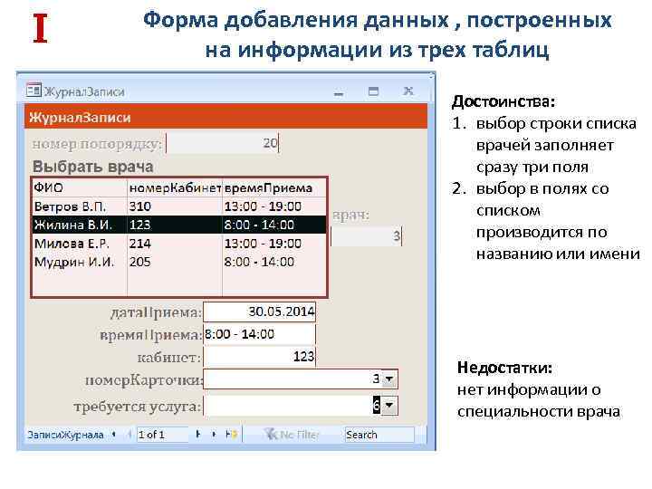Viewport: 652px width, 489px height.
Task: Click the Выбрать врача label
Action: click(x=93, y=167)
